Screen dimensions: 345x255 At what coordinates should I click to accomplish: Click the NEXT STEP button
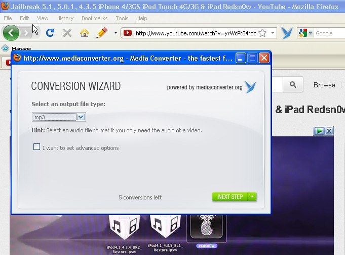pyautogui.click(x=230, y=197)
